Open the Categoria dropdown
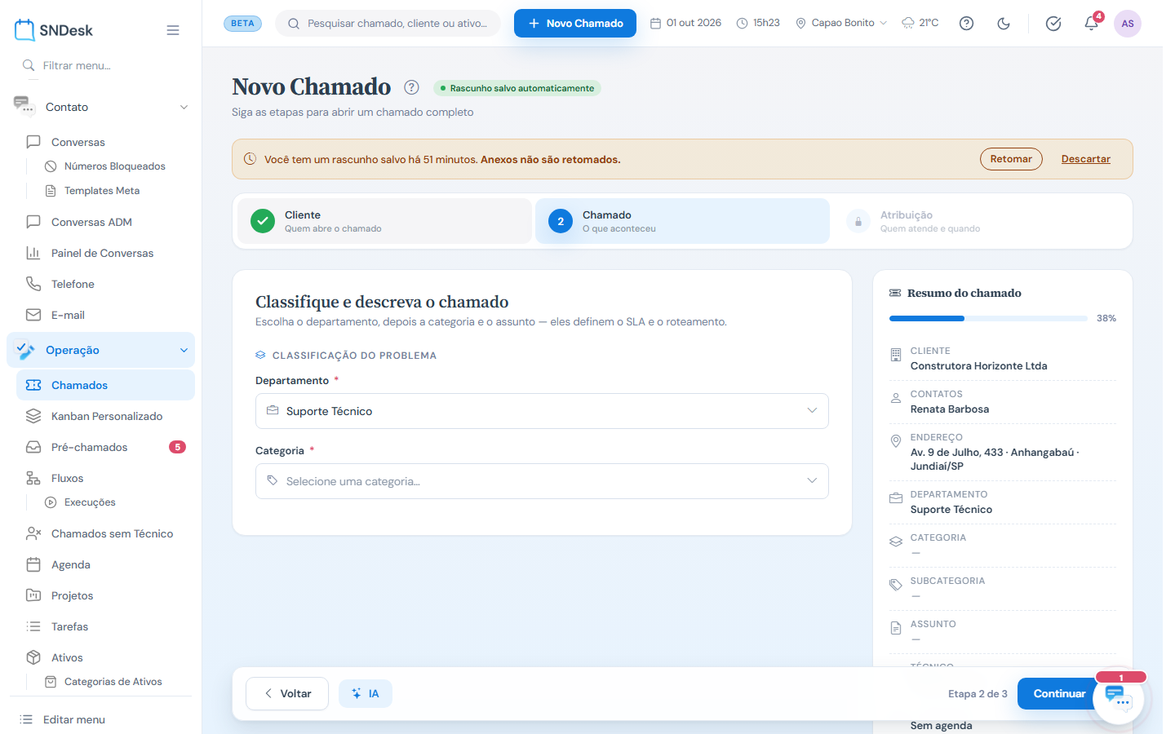1175x734 pixels. coord(542,481)
